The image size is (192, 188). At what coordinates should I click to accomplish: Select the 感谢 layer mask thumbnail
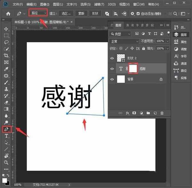133,68
